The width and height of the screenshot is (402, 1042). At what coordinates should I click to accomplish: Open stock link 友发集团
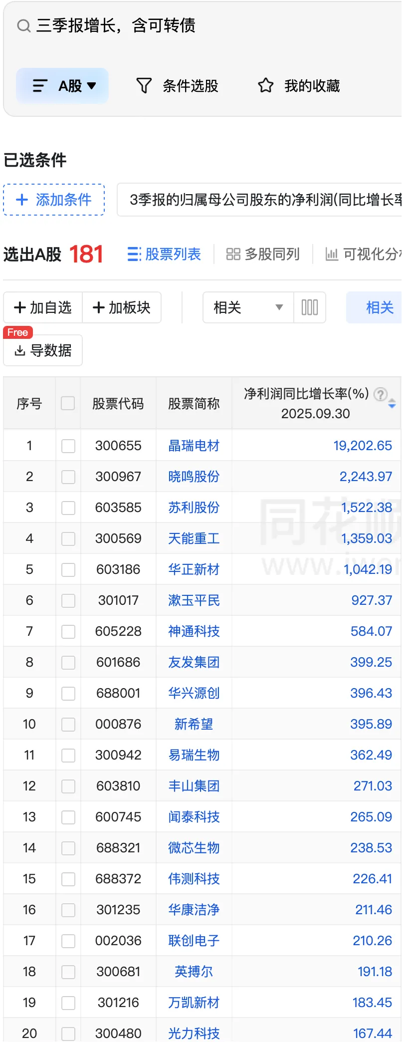194,662
